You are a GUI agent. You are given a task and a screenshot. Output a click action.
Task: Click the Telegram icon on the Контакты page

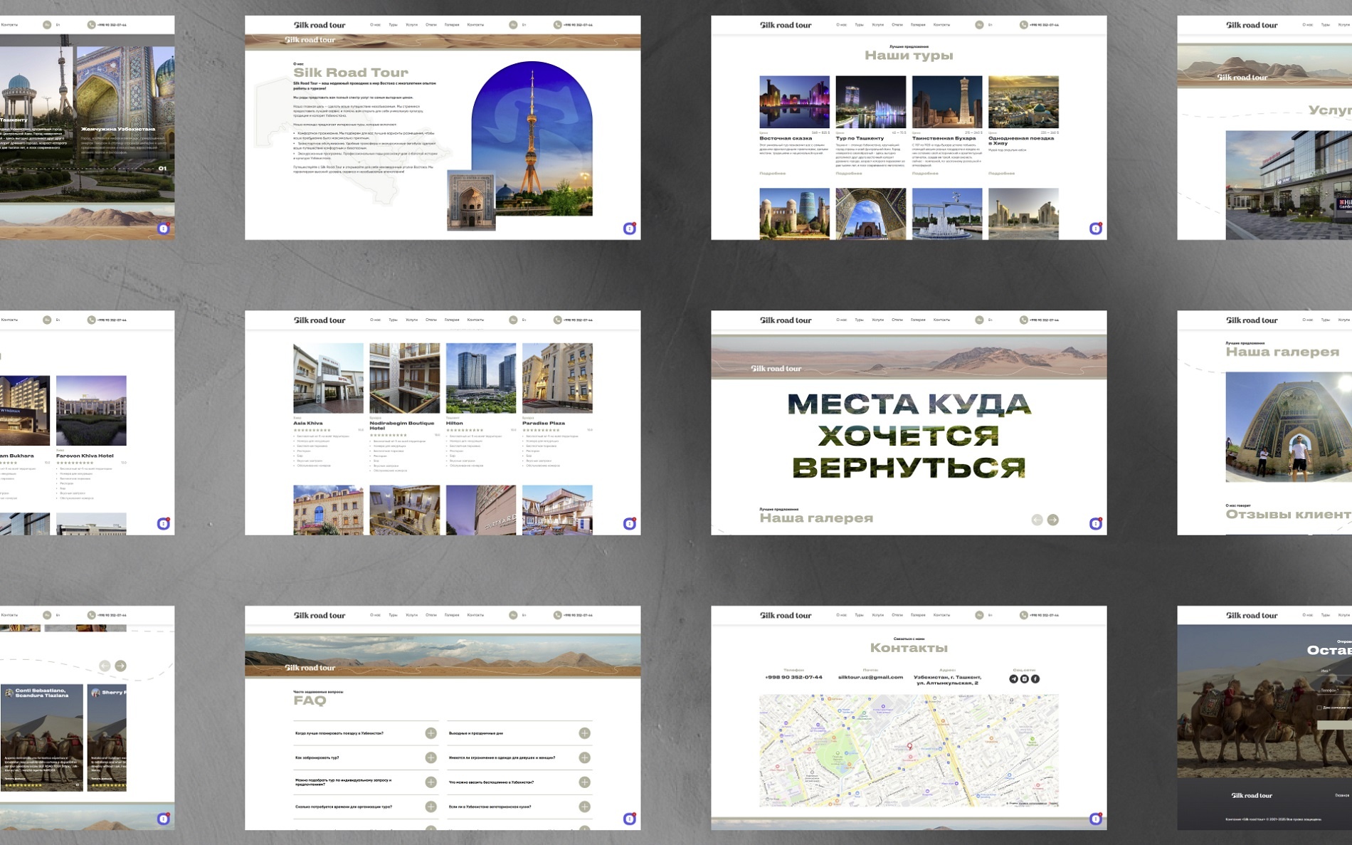1013,678
